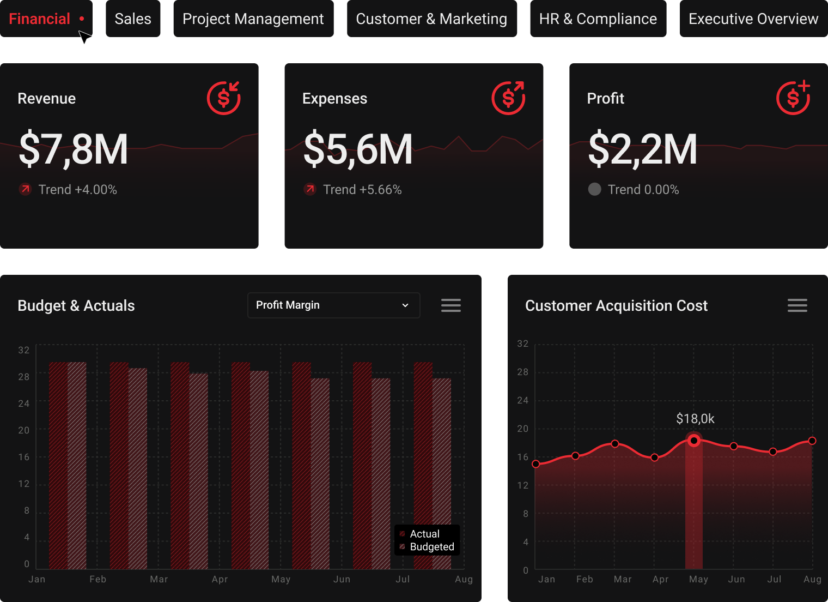Open the Customer Acquisition Cost hamburger menu
This screenshot has width=828, height=602.
pos(797,305)
